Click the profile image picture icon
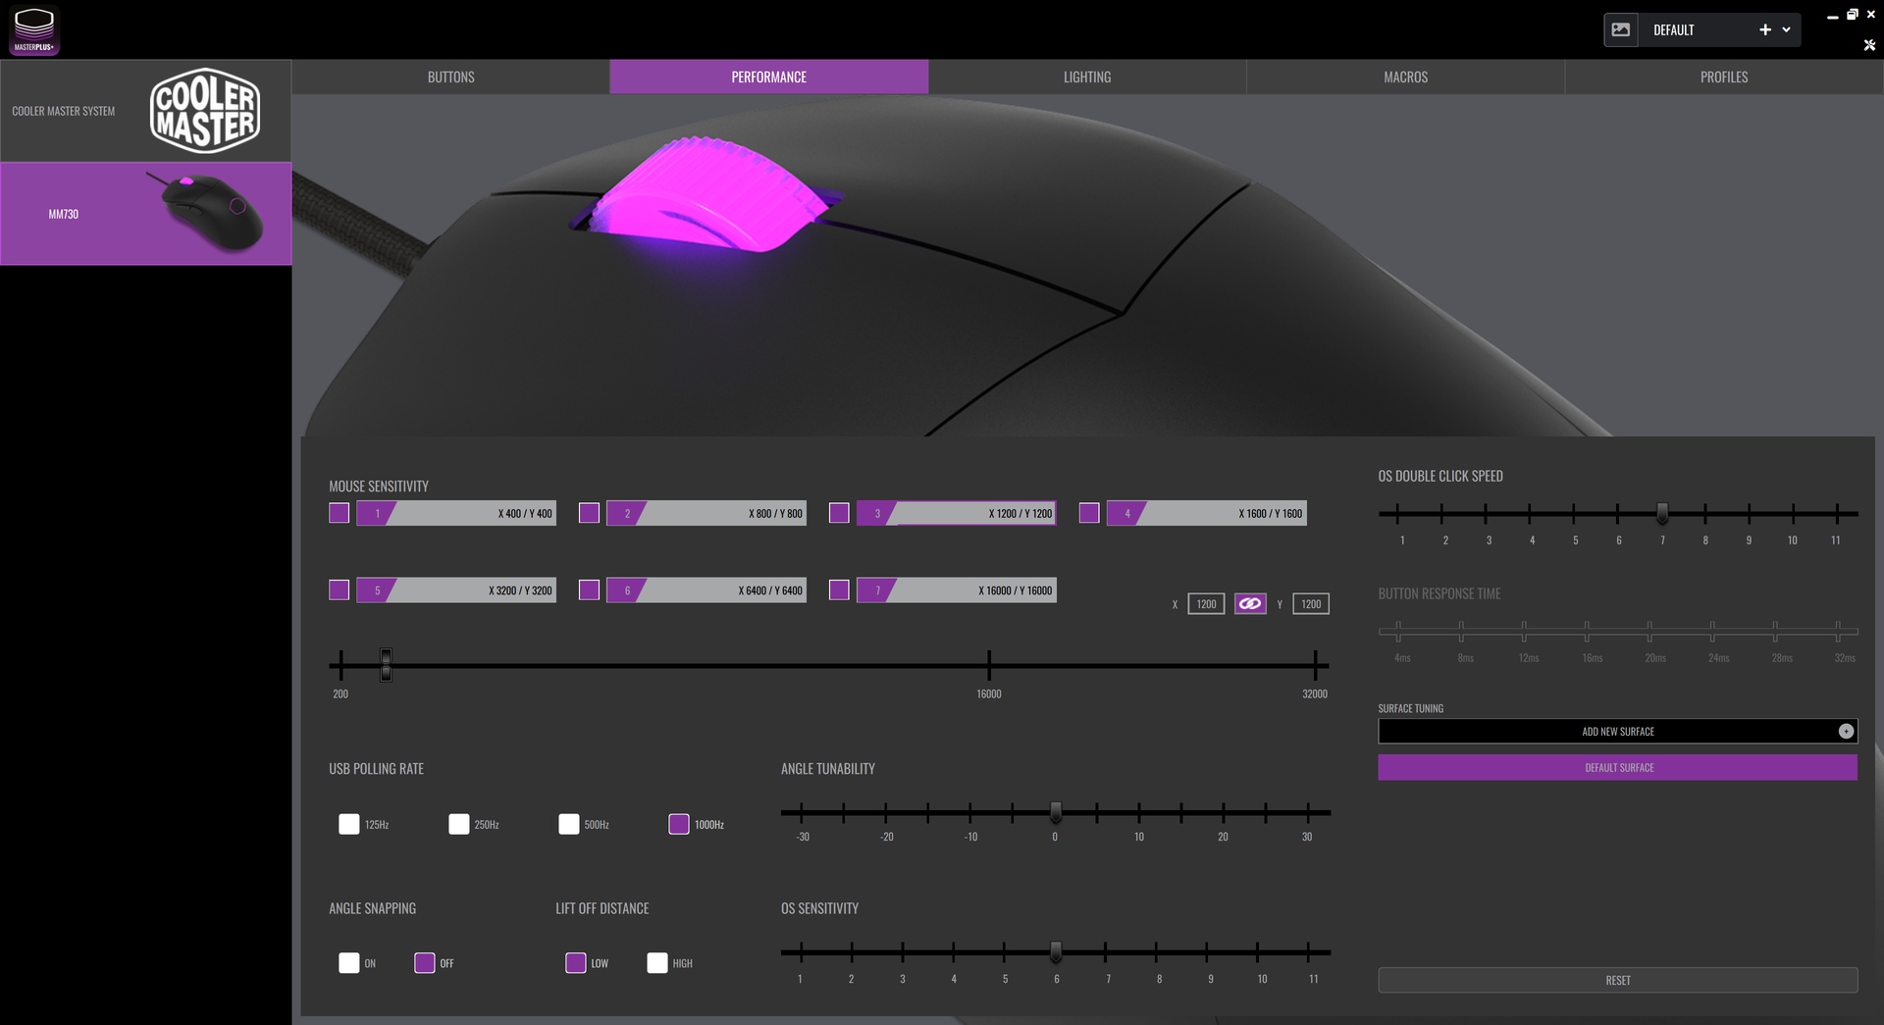 coord(1621,30)
